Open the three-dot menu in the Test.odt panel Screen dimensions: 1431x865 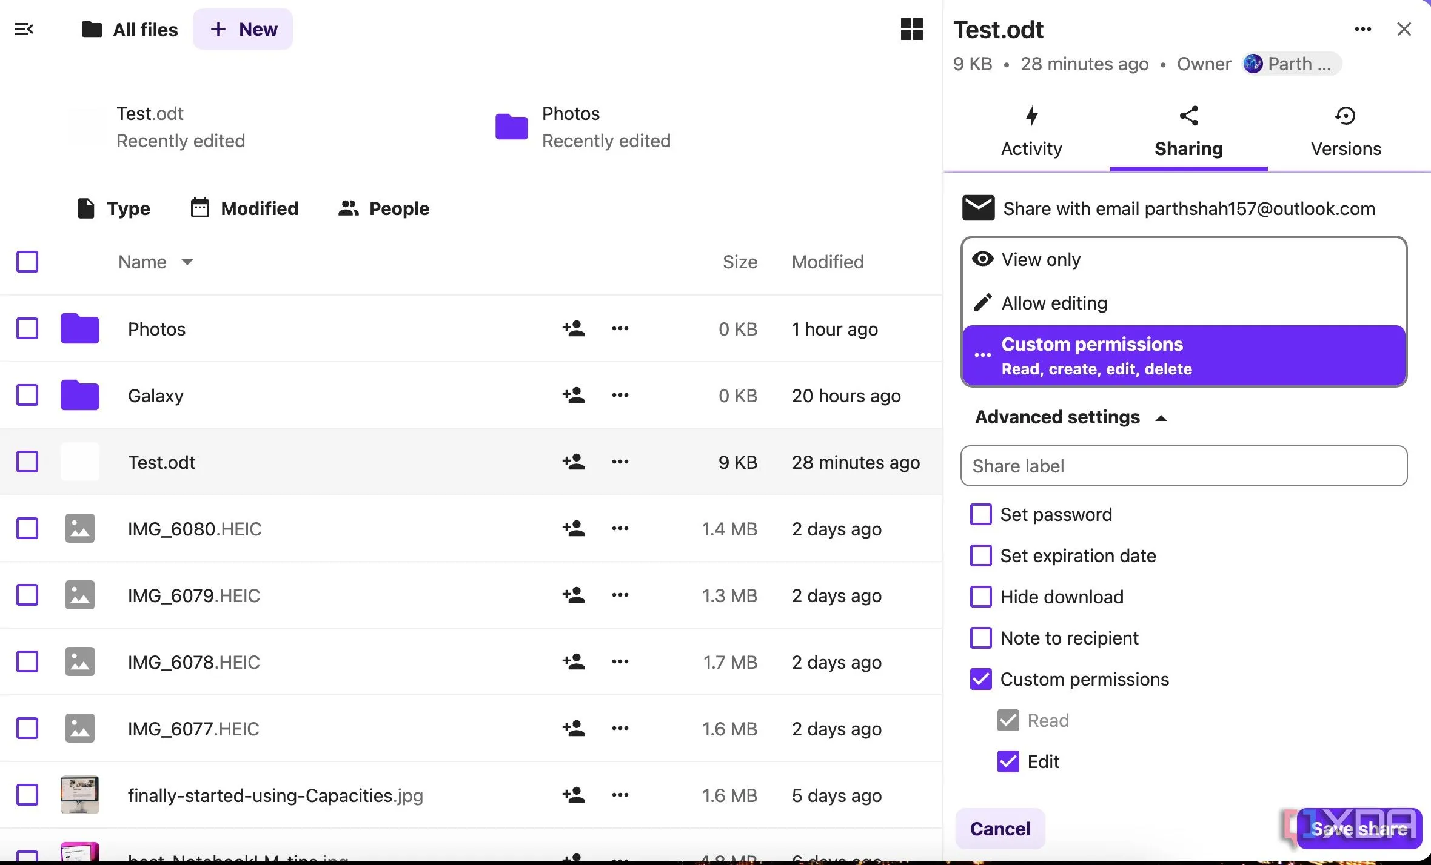(x=1363, y=28)
